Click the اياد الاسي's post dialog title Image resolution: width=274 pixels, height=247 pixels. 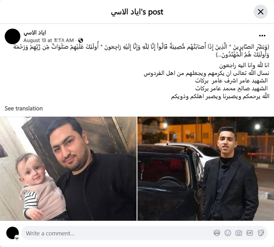(x=137, y=12)
